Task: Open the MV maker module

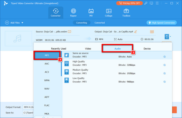Action: point(91,13)
